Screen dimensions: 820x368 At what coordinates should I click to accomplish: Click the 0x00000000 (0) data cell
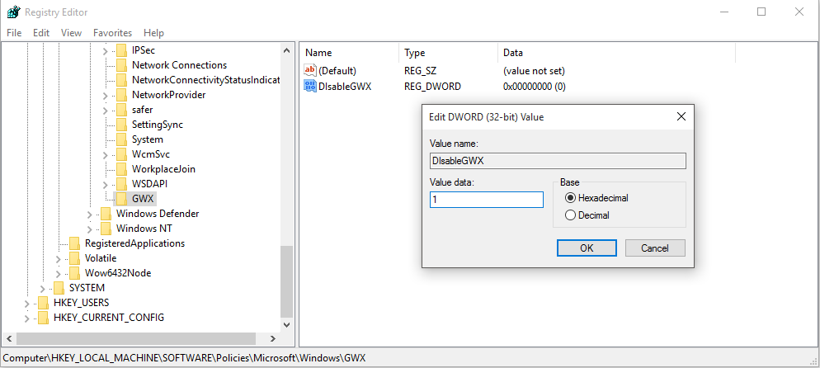tap(534, 87)
